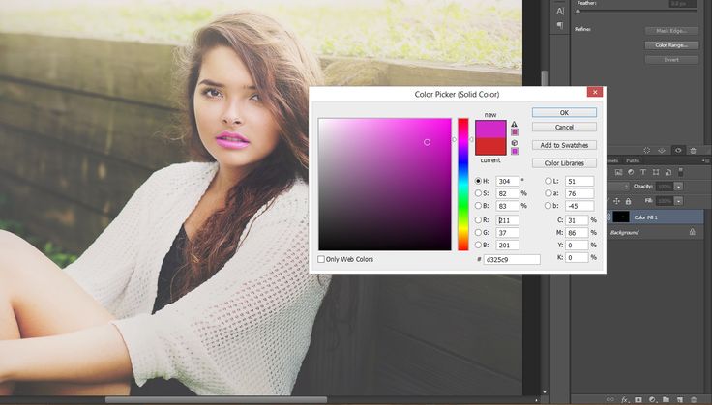
Task: Switch to the Paths tab
Action: pos(633,160)
